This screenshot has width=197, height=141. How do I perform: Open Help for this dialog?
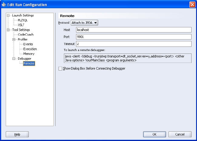coord(17,134)
